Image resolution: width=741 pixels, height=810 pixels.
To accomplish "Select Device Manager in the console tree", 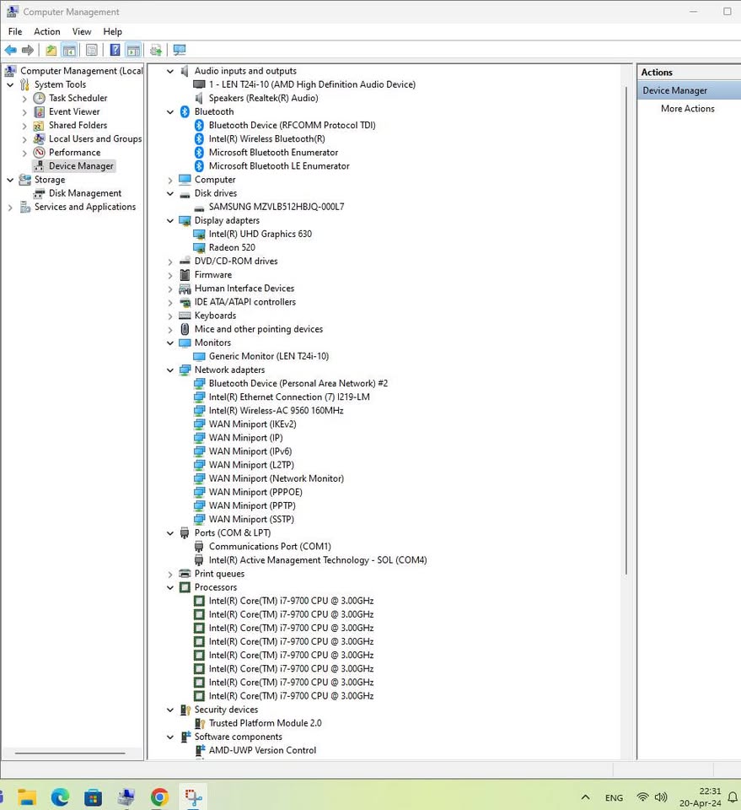I will [x=81, y=166].
